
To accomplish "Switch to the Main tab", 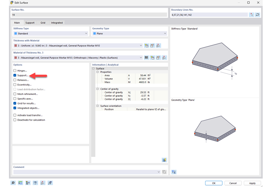I will (x=17, y=23).
